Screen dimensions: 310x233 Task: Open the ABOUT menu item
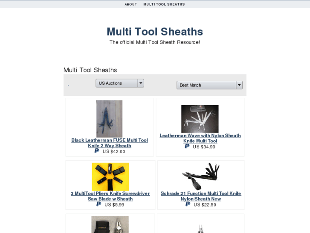(130, 4)
